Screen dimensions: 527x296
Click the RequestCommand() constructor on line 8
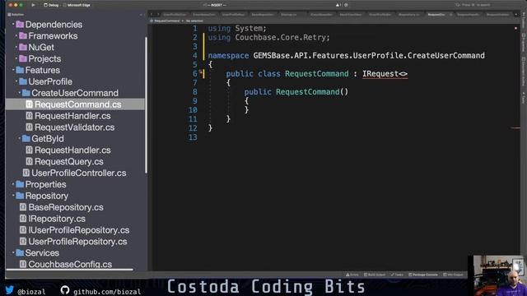pos(312,91)
